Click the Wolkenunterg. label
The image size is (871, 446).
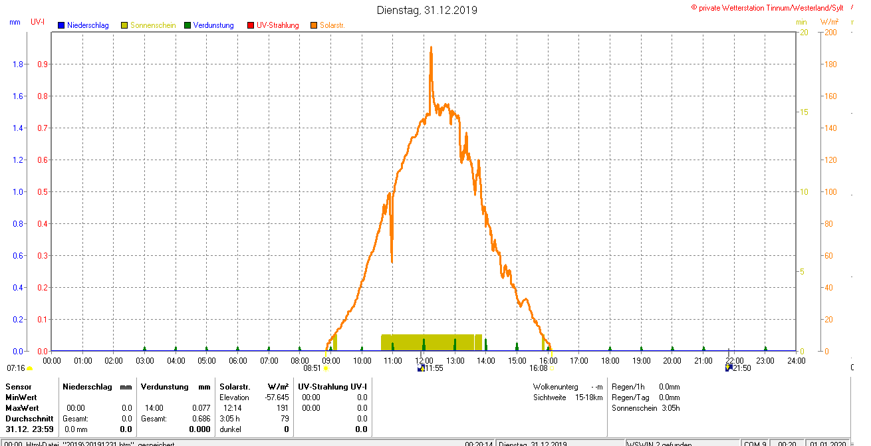(x=556, y=387)
